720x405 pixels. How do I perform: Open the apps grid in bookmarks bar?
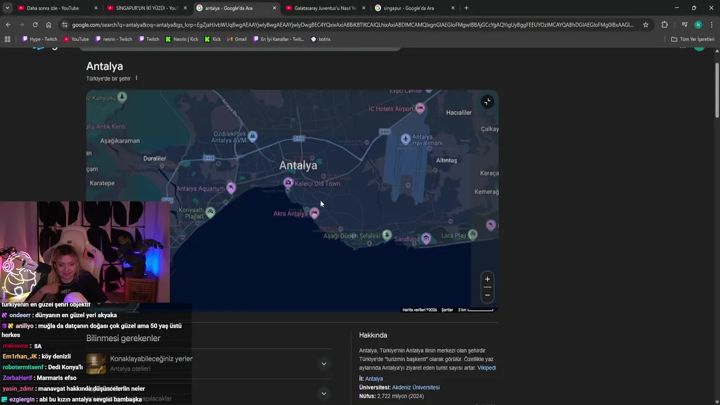(7, 39)
